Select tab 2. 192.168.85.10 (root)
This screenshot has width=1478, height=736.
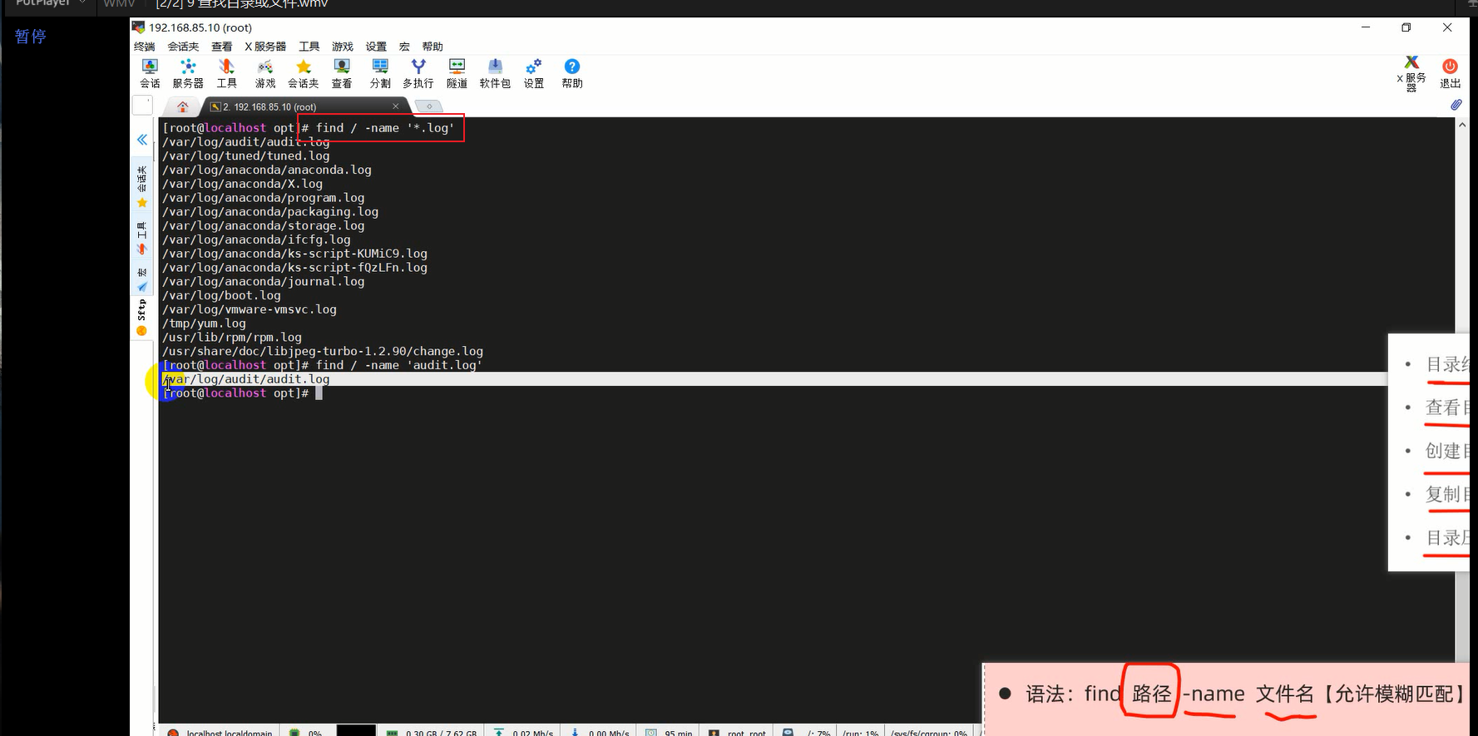pyautogui.click(x=269, y=106)
